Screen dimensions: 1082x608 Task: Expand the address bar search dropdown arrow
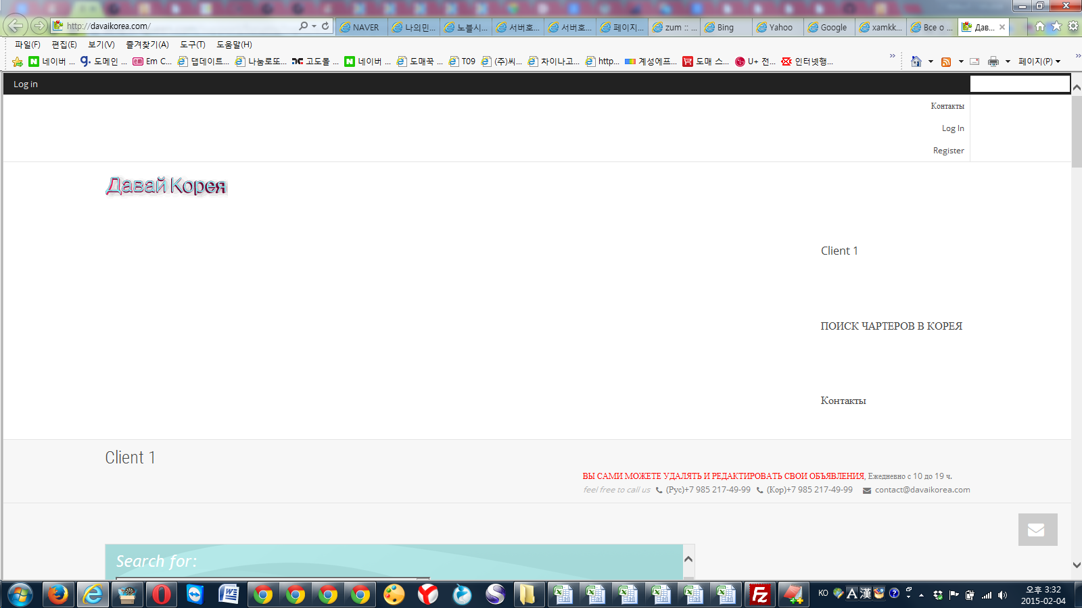tap(314, 26)
